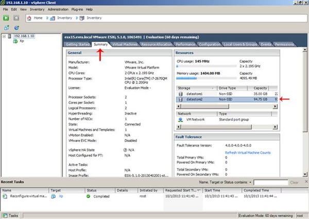This screenshot has height=219, width=309.
Task: Select datastore2 in the storage list
Action: [x=195, y=100]
